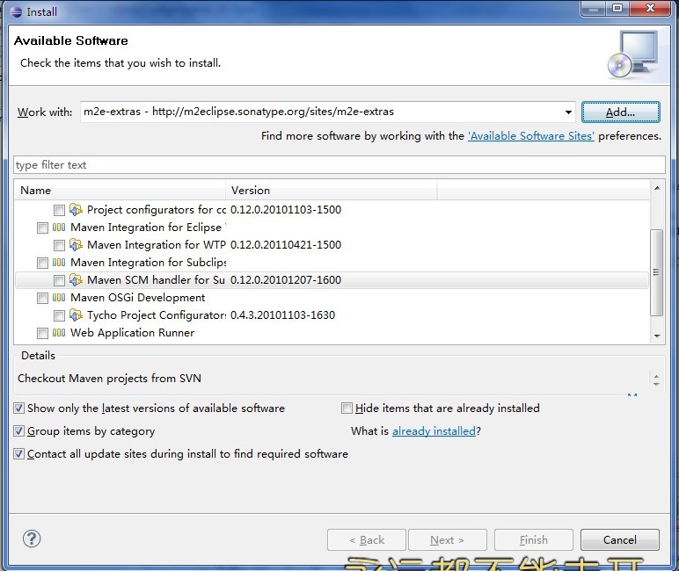Open the Work with site dropdown
The height and width of the screenshot is (571, 679).
(x=568, y=112)
